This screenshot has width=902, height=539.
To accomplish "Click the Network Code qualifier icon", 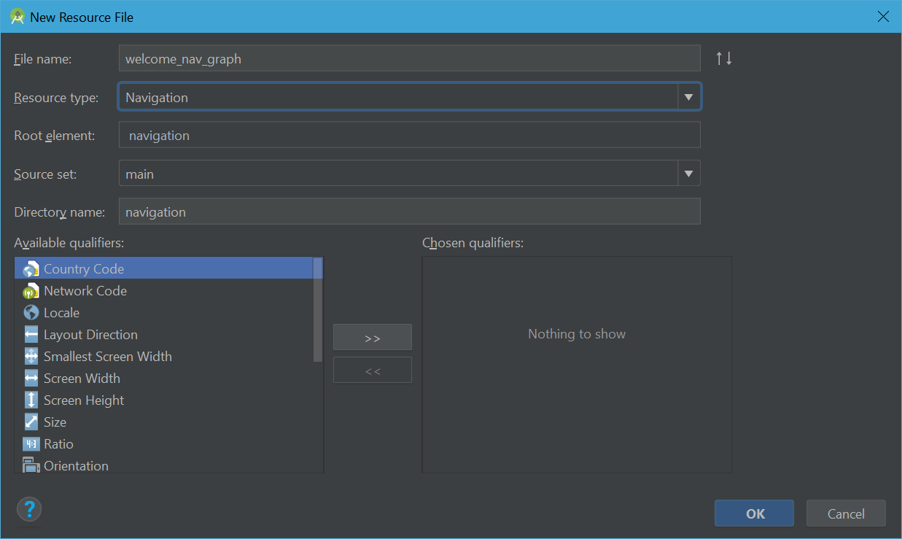I will pyautogui.click(x=31, y=291).
